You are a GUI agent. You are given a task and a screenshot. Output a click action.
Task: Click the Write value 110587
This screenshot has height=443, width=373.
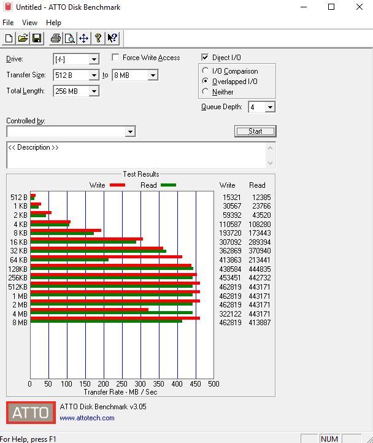[x=230, y=225]
